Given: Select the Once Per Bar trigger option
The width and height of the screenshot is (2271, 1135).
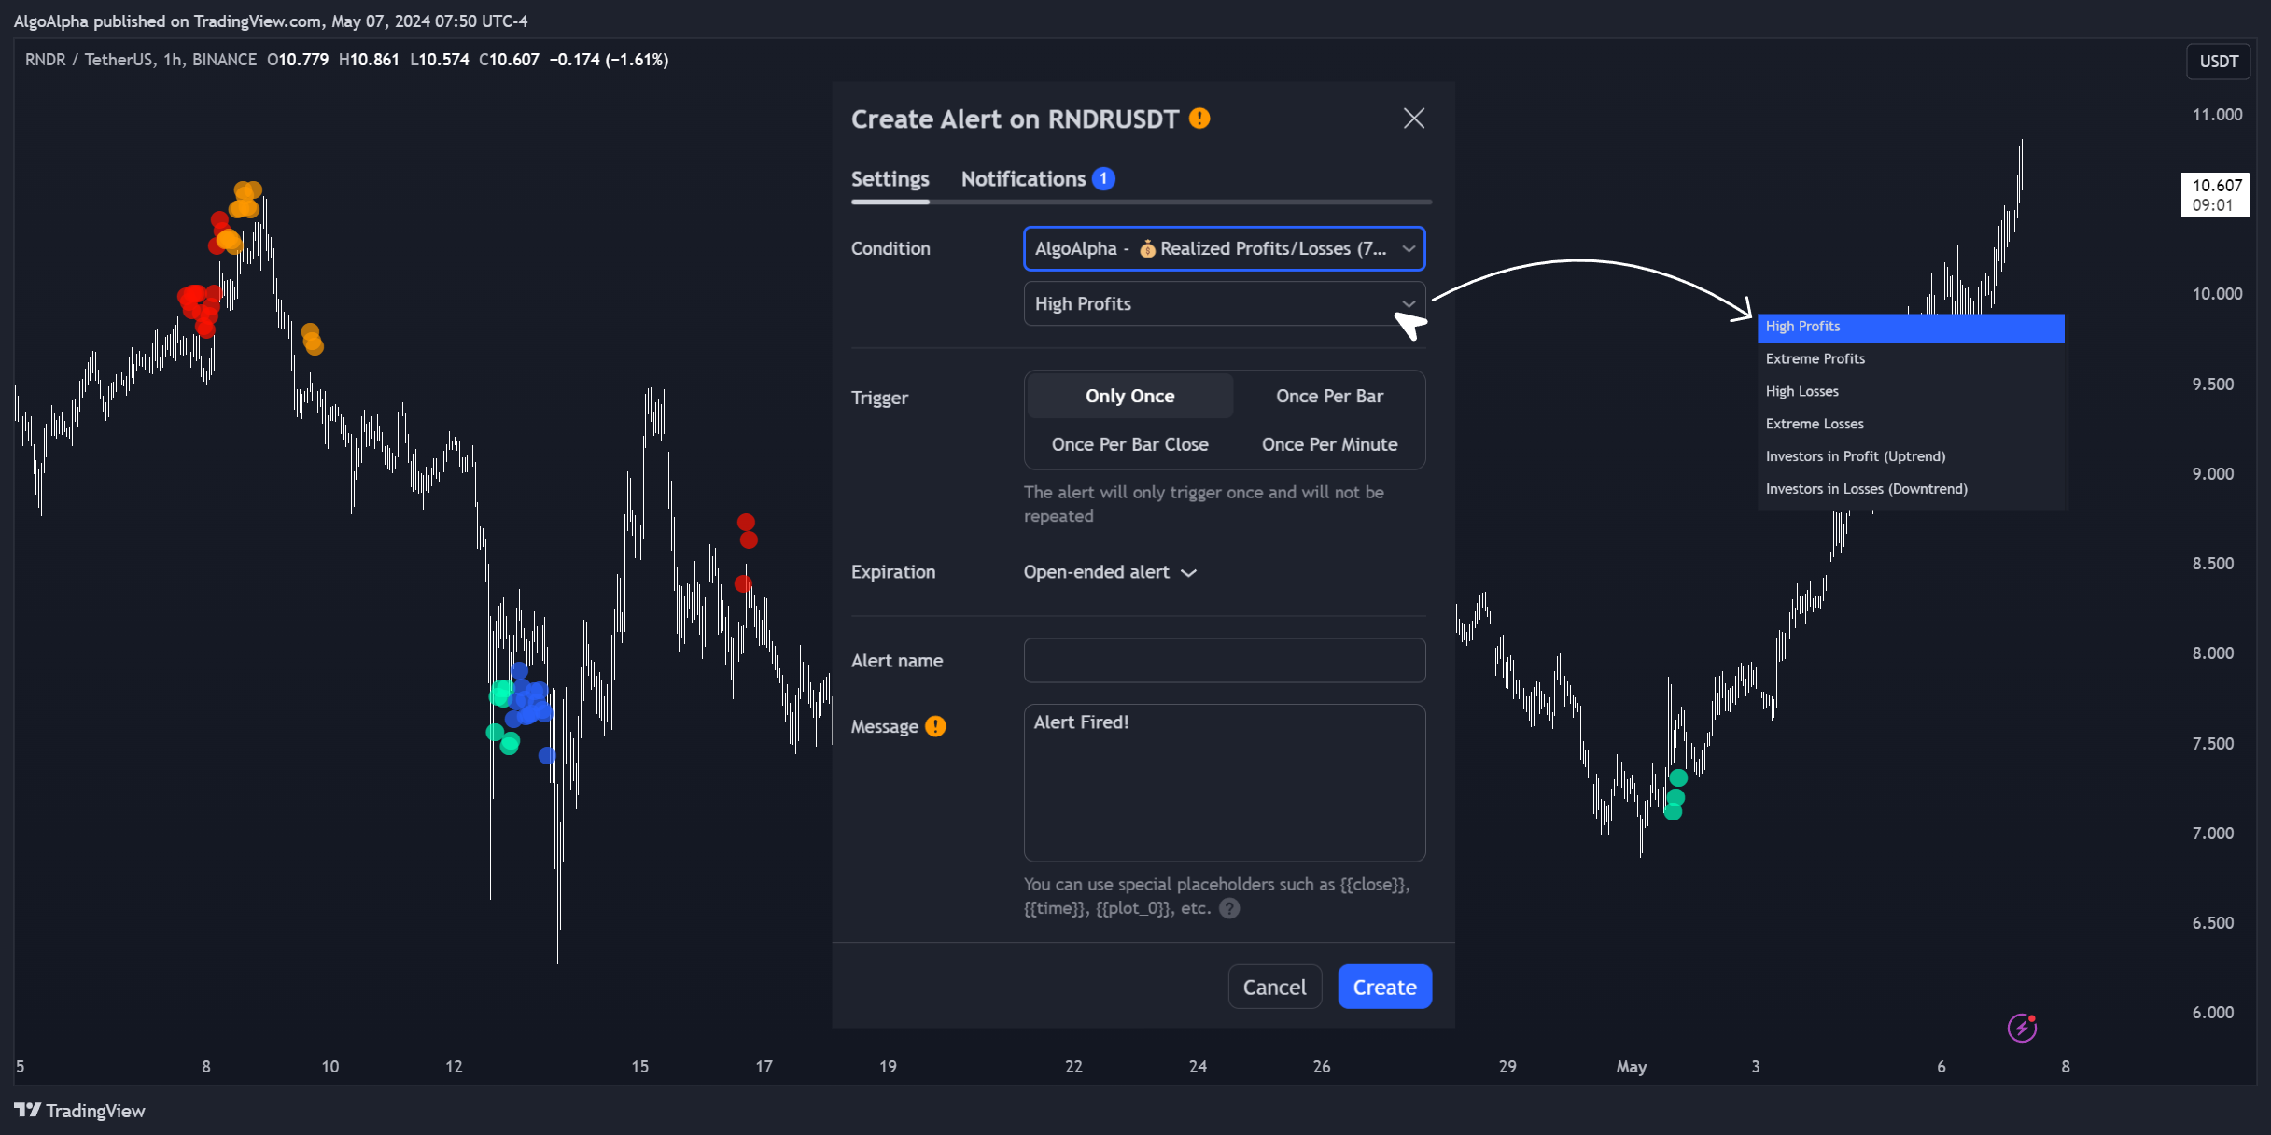Looking at the screenshot, I should (1329, 396).
